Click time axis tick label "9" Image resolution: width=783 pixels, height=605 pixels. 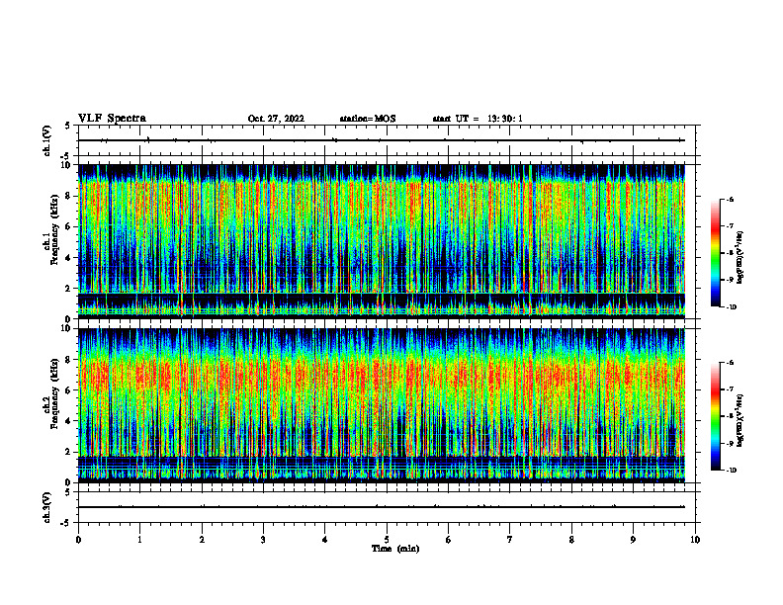[633, 540]
